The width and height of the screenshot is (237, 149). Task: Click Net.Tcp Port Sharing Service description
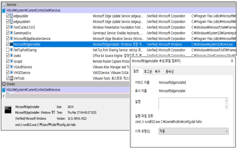click(x=118, y=50)
